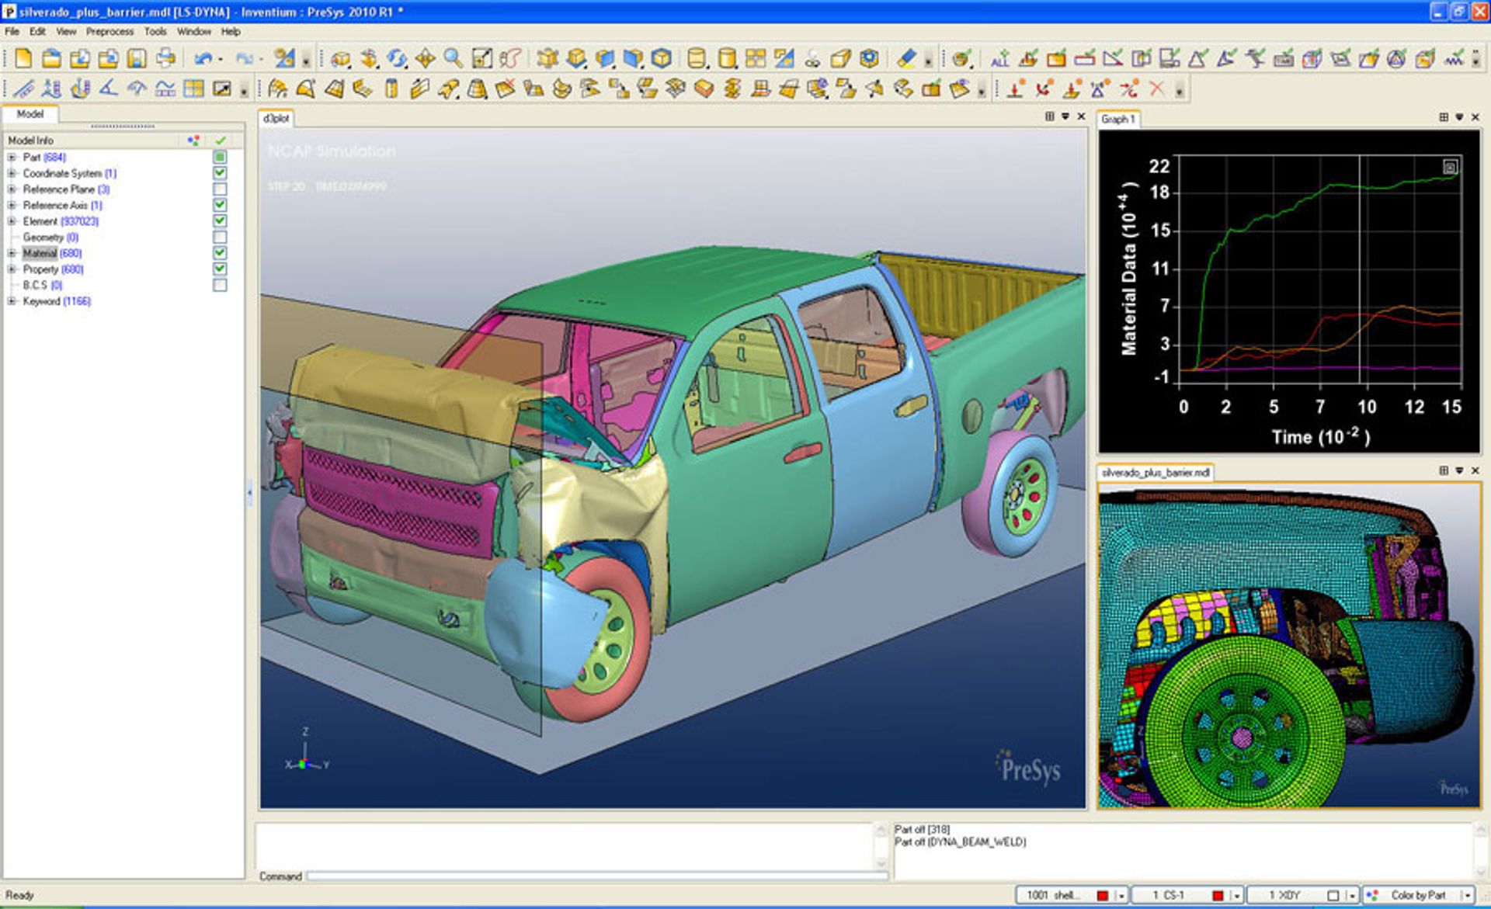Image resolution: width=1491 pixels, height=909 pixels.
Task: Open the CS-1 coordinate system dropdown
Action: pos(1236,895)
